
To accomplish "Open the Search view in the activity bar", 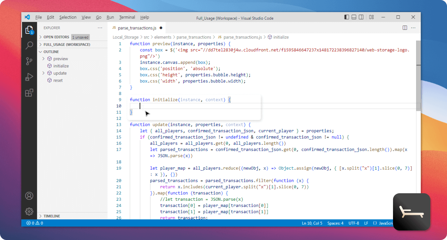I will click(29, 45).
